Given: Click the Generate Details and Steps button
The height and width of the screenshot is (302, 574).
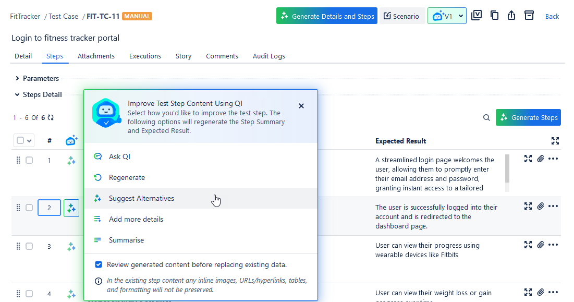Looking at the screenshot, I should tap(327, 16).
